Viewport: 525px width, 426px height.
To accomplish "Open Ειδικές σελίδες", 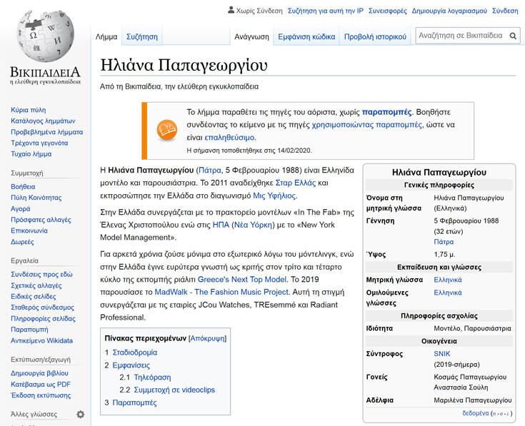I will (x=33, y=297).
